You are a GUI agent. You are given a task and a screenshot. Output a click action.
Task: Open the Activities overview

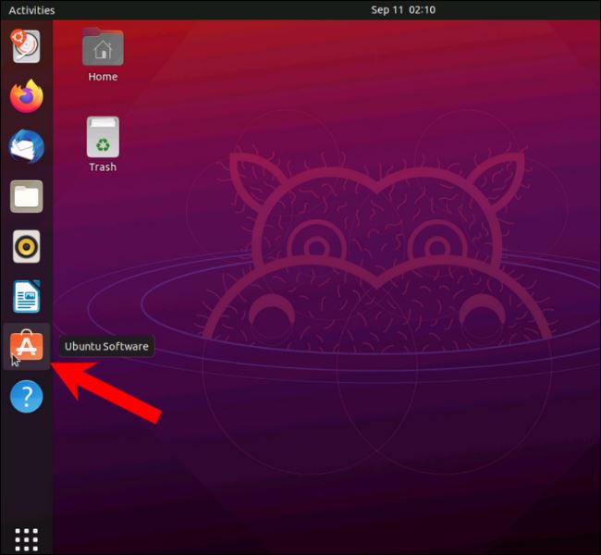(31, 10)
